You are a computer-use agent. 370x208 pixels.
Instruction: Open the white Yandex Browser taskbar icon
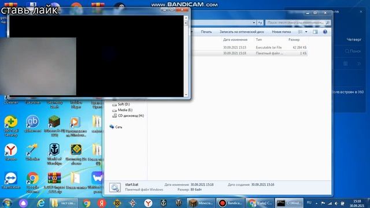coord(148,203)
